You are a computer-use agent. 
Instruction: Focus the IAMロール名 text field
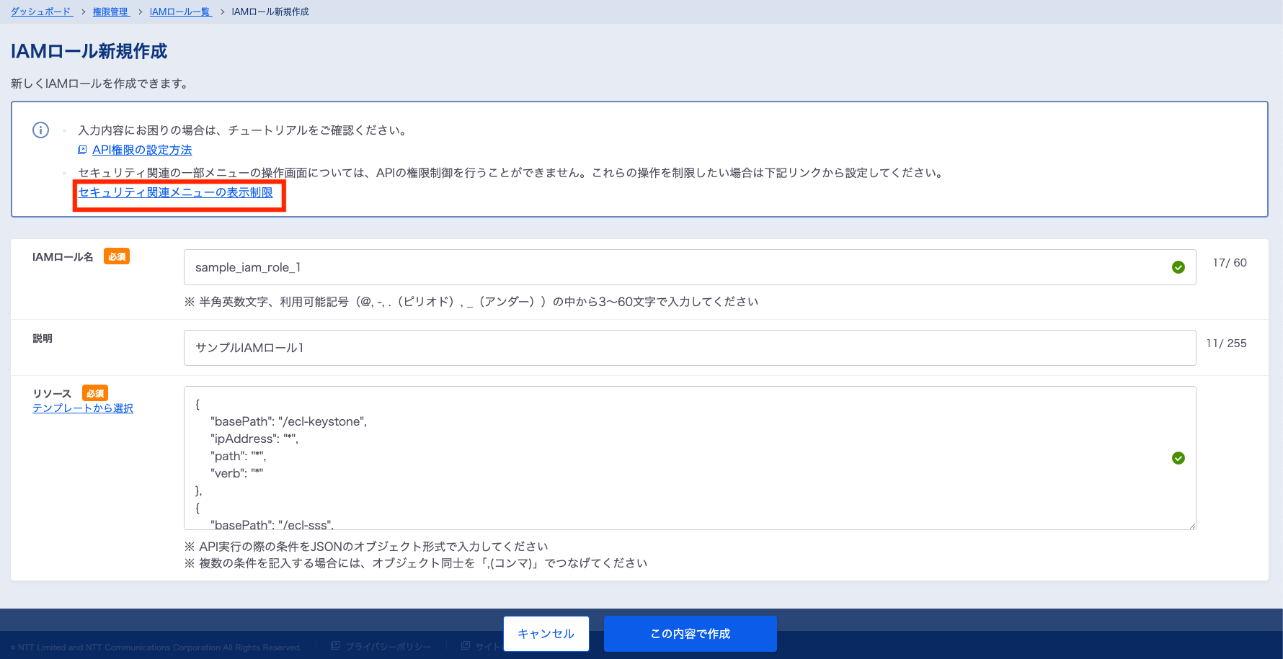click(x=670, y=267)
